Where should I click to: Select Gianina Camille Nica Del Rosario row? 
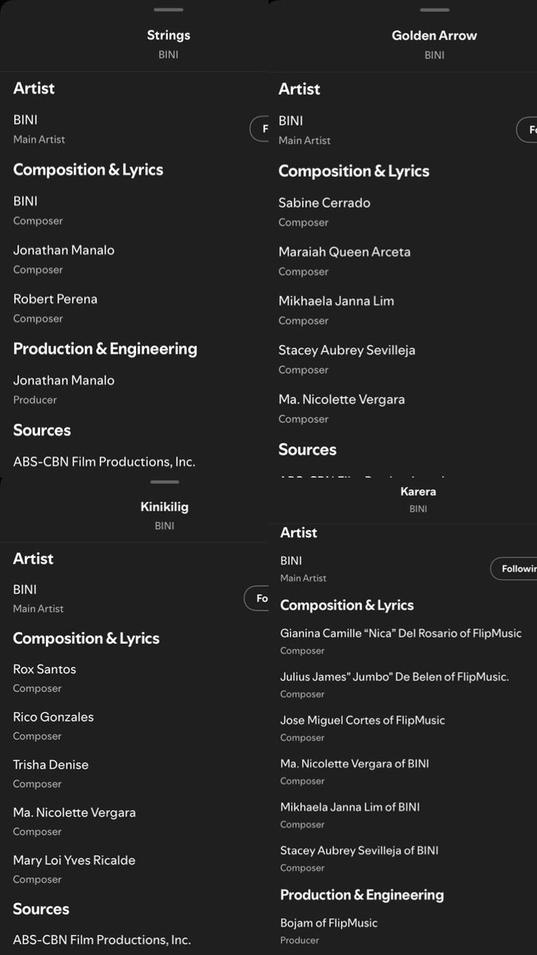(x=403, y=641)
